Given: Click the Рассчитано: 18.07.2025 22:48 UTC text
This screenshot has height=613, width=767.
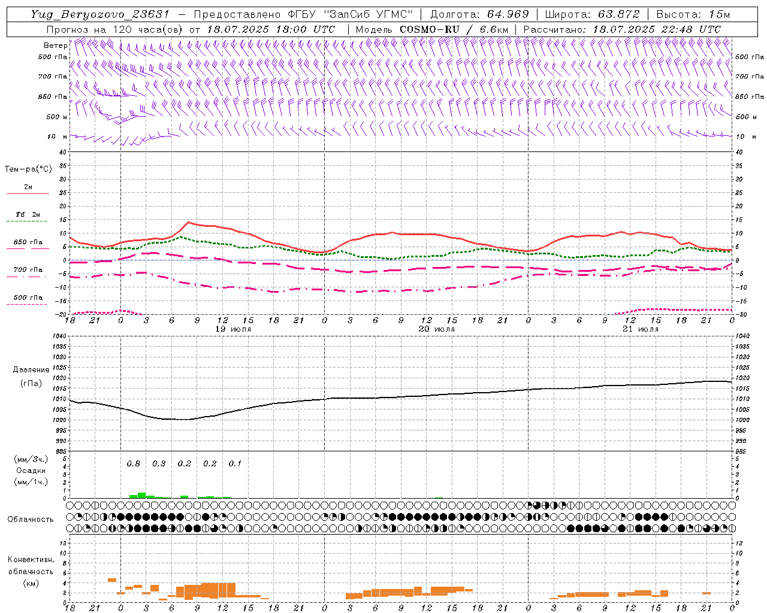Looking at the screenshot, I should 622,29.
